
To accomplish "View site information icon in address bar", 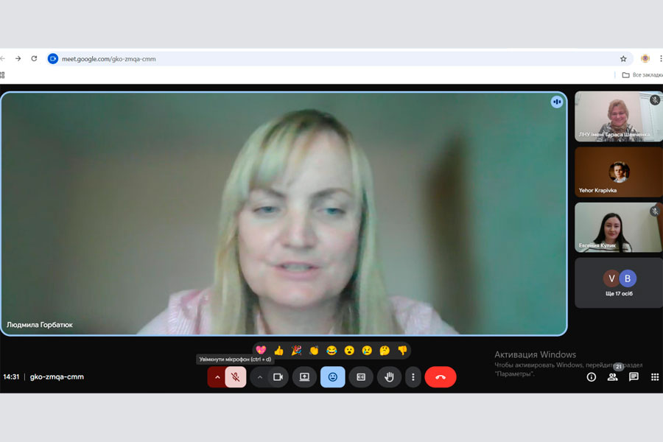I will (x=53, y=59).
